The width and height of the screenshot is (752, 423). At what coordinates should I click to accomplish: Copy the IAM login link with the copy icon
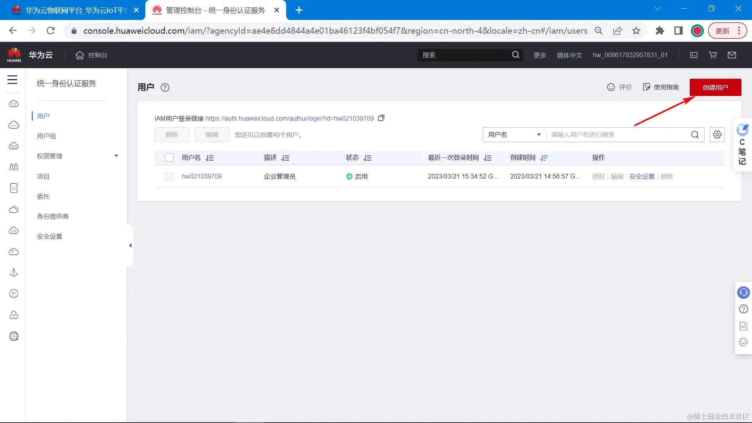pos(381,118)
